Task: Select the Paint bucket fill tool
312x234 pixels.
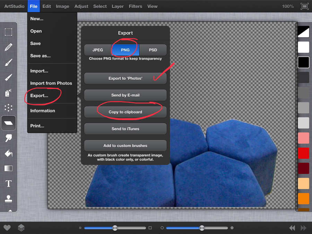Action: point(8,153)
